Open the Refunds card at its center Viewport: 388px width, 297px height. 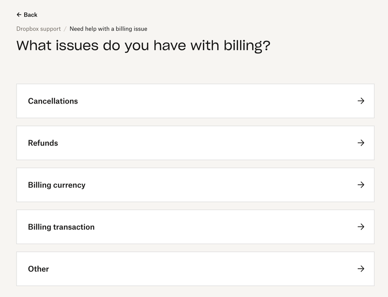click(x=195, y=143)
